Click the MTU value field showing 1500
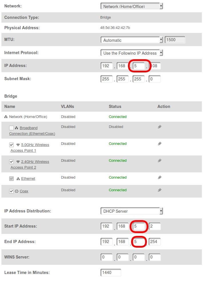 click(175, 40)
